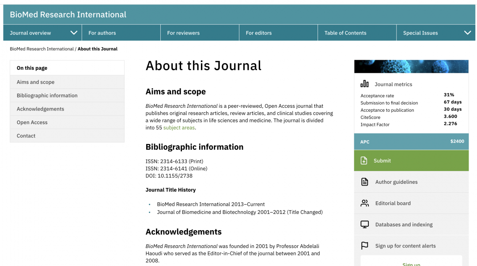Image resolution: width=477 pixels, height=266 pixels.
Task: Click the Author guidelines document icon
Action: pos(364,182)
